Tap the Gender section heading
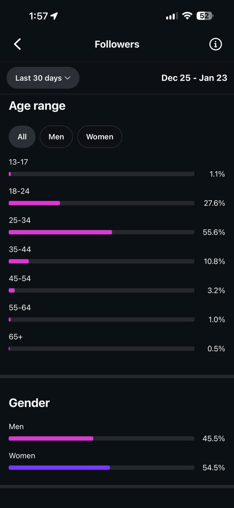 [x=29, y=403]
